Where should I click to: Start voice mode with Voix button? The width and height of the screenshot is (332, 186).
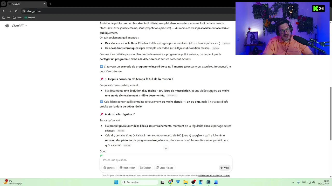225,168
